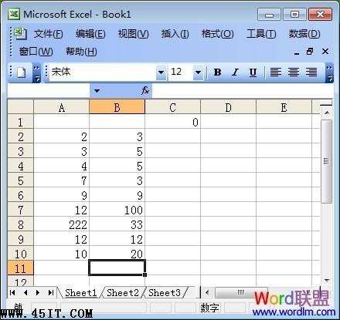The width and height of the screenshot is (340, 320).
Task: Expand the standard toolbar options chevron
Action: coord(36,73)
